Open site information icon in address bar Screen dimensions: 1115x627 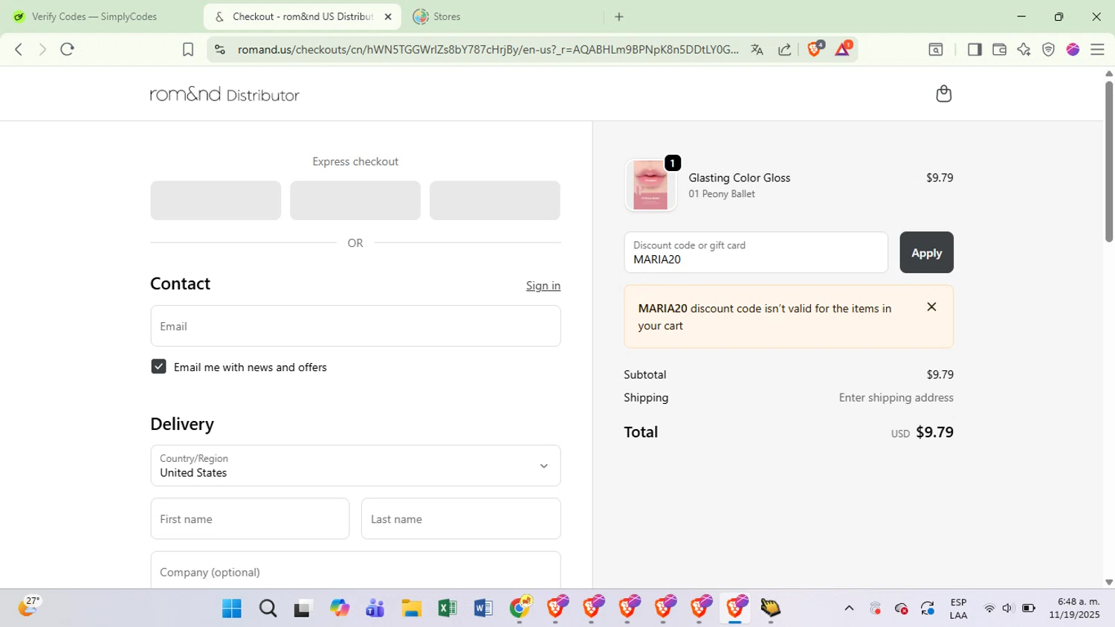tap(219, 49)
